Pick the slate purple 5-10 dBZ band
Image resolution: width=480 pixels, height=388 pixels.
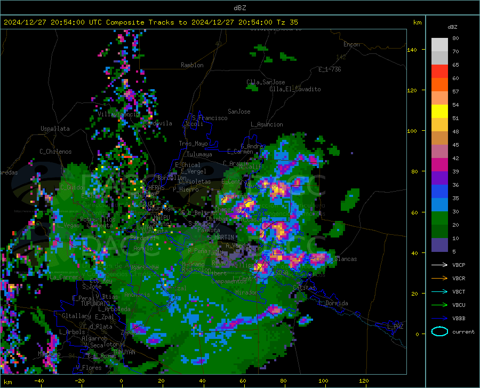click(x=439, y=245)
